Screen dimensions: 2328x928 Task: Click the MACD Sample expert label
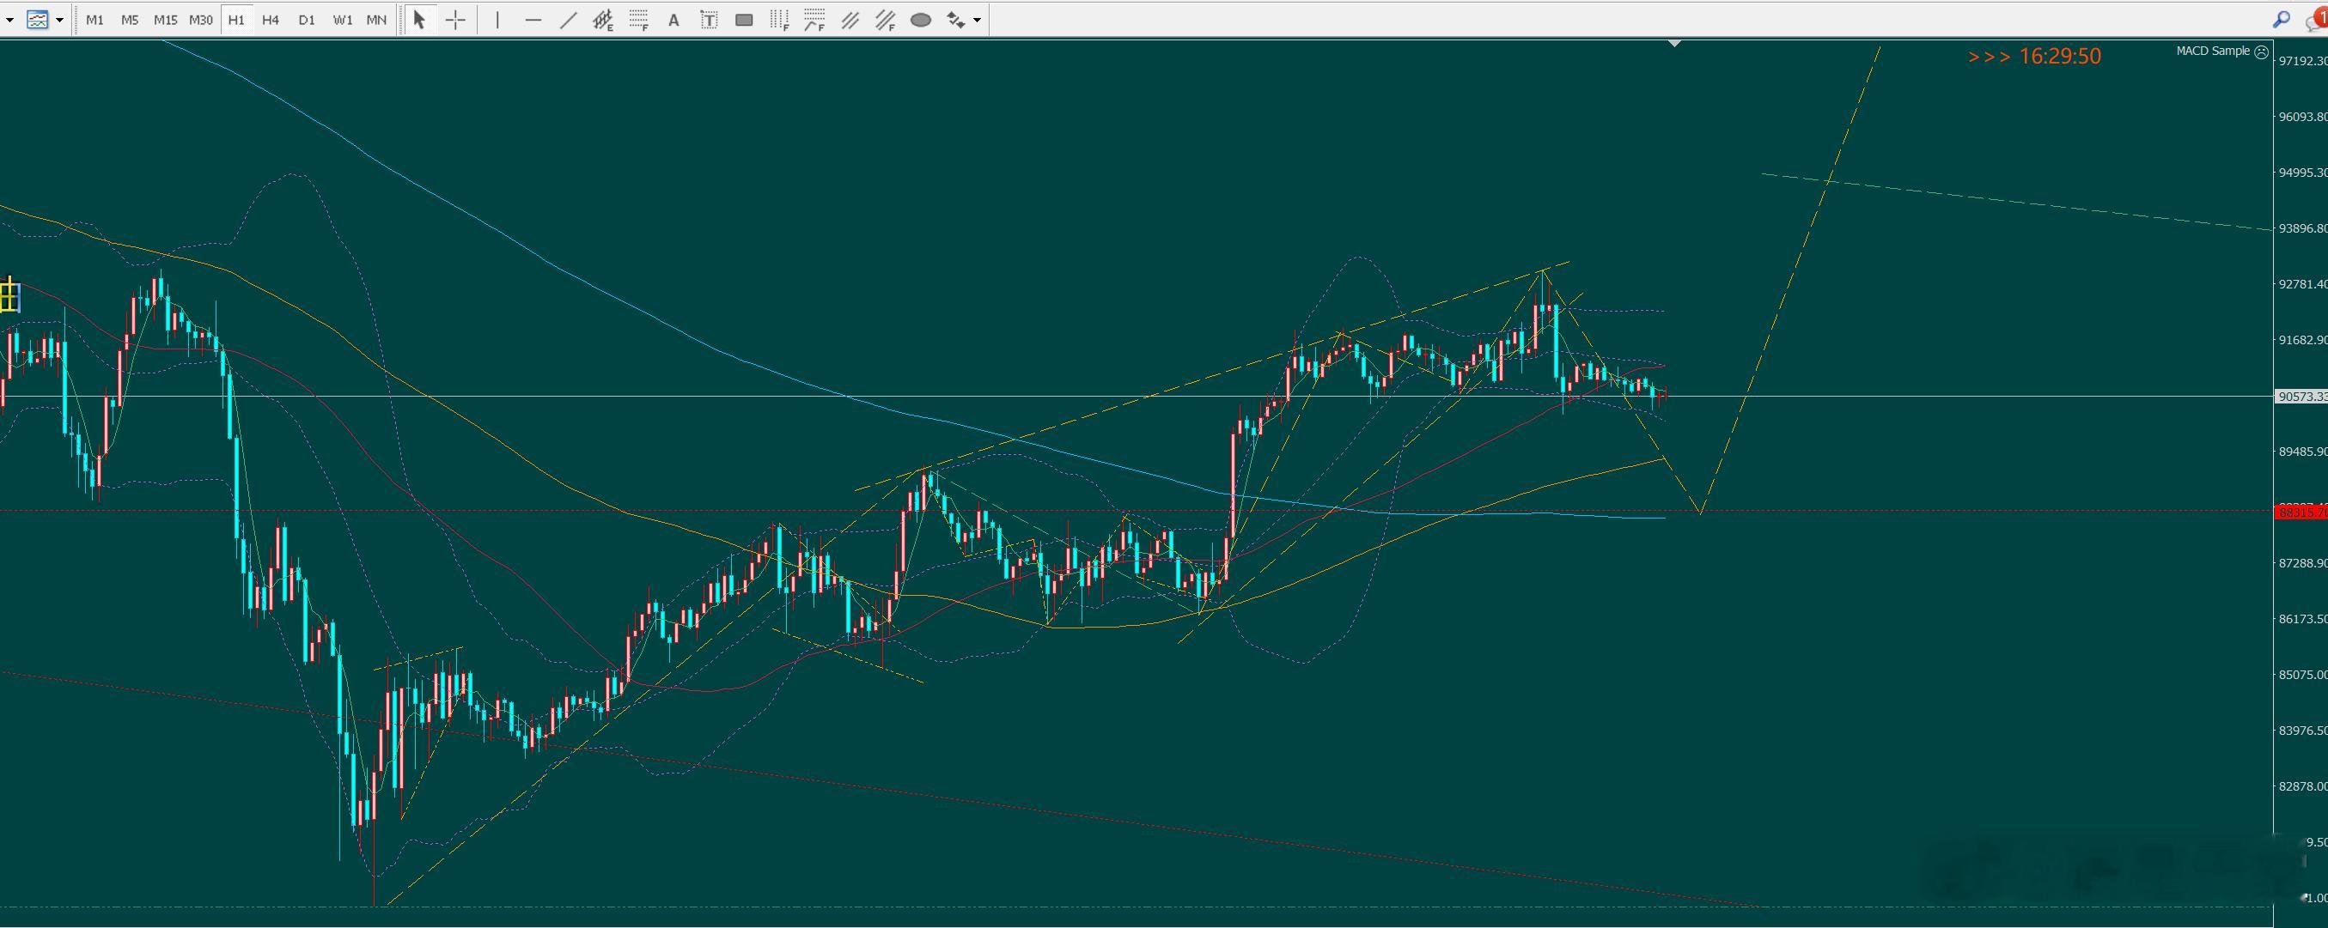[x=2212, y=52]
